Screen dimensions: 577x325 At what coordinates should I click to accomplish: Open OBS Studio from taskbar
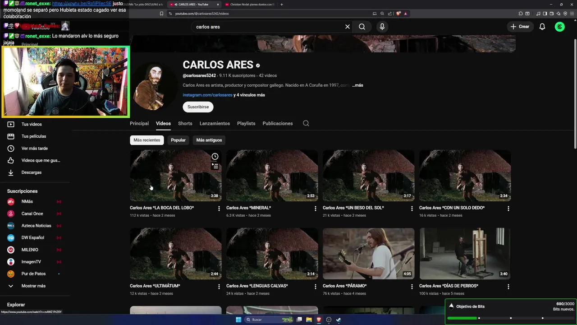329,320
